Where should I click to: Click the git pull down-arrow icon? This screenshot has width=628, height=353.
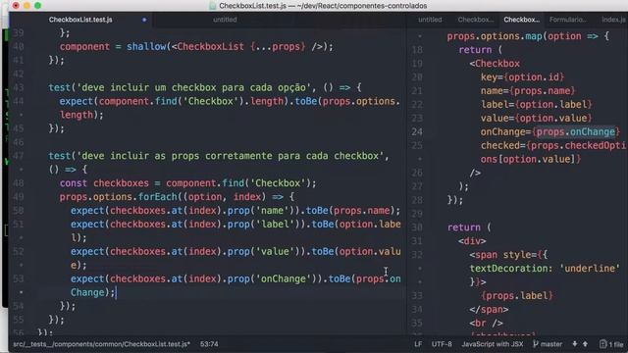click(x=575, y=344)
